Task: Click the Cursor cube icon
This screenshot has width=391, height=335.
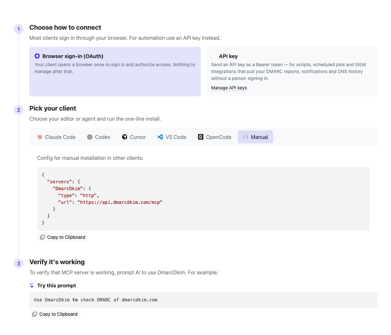Action: click(x=124, y=137)
